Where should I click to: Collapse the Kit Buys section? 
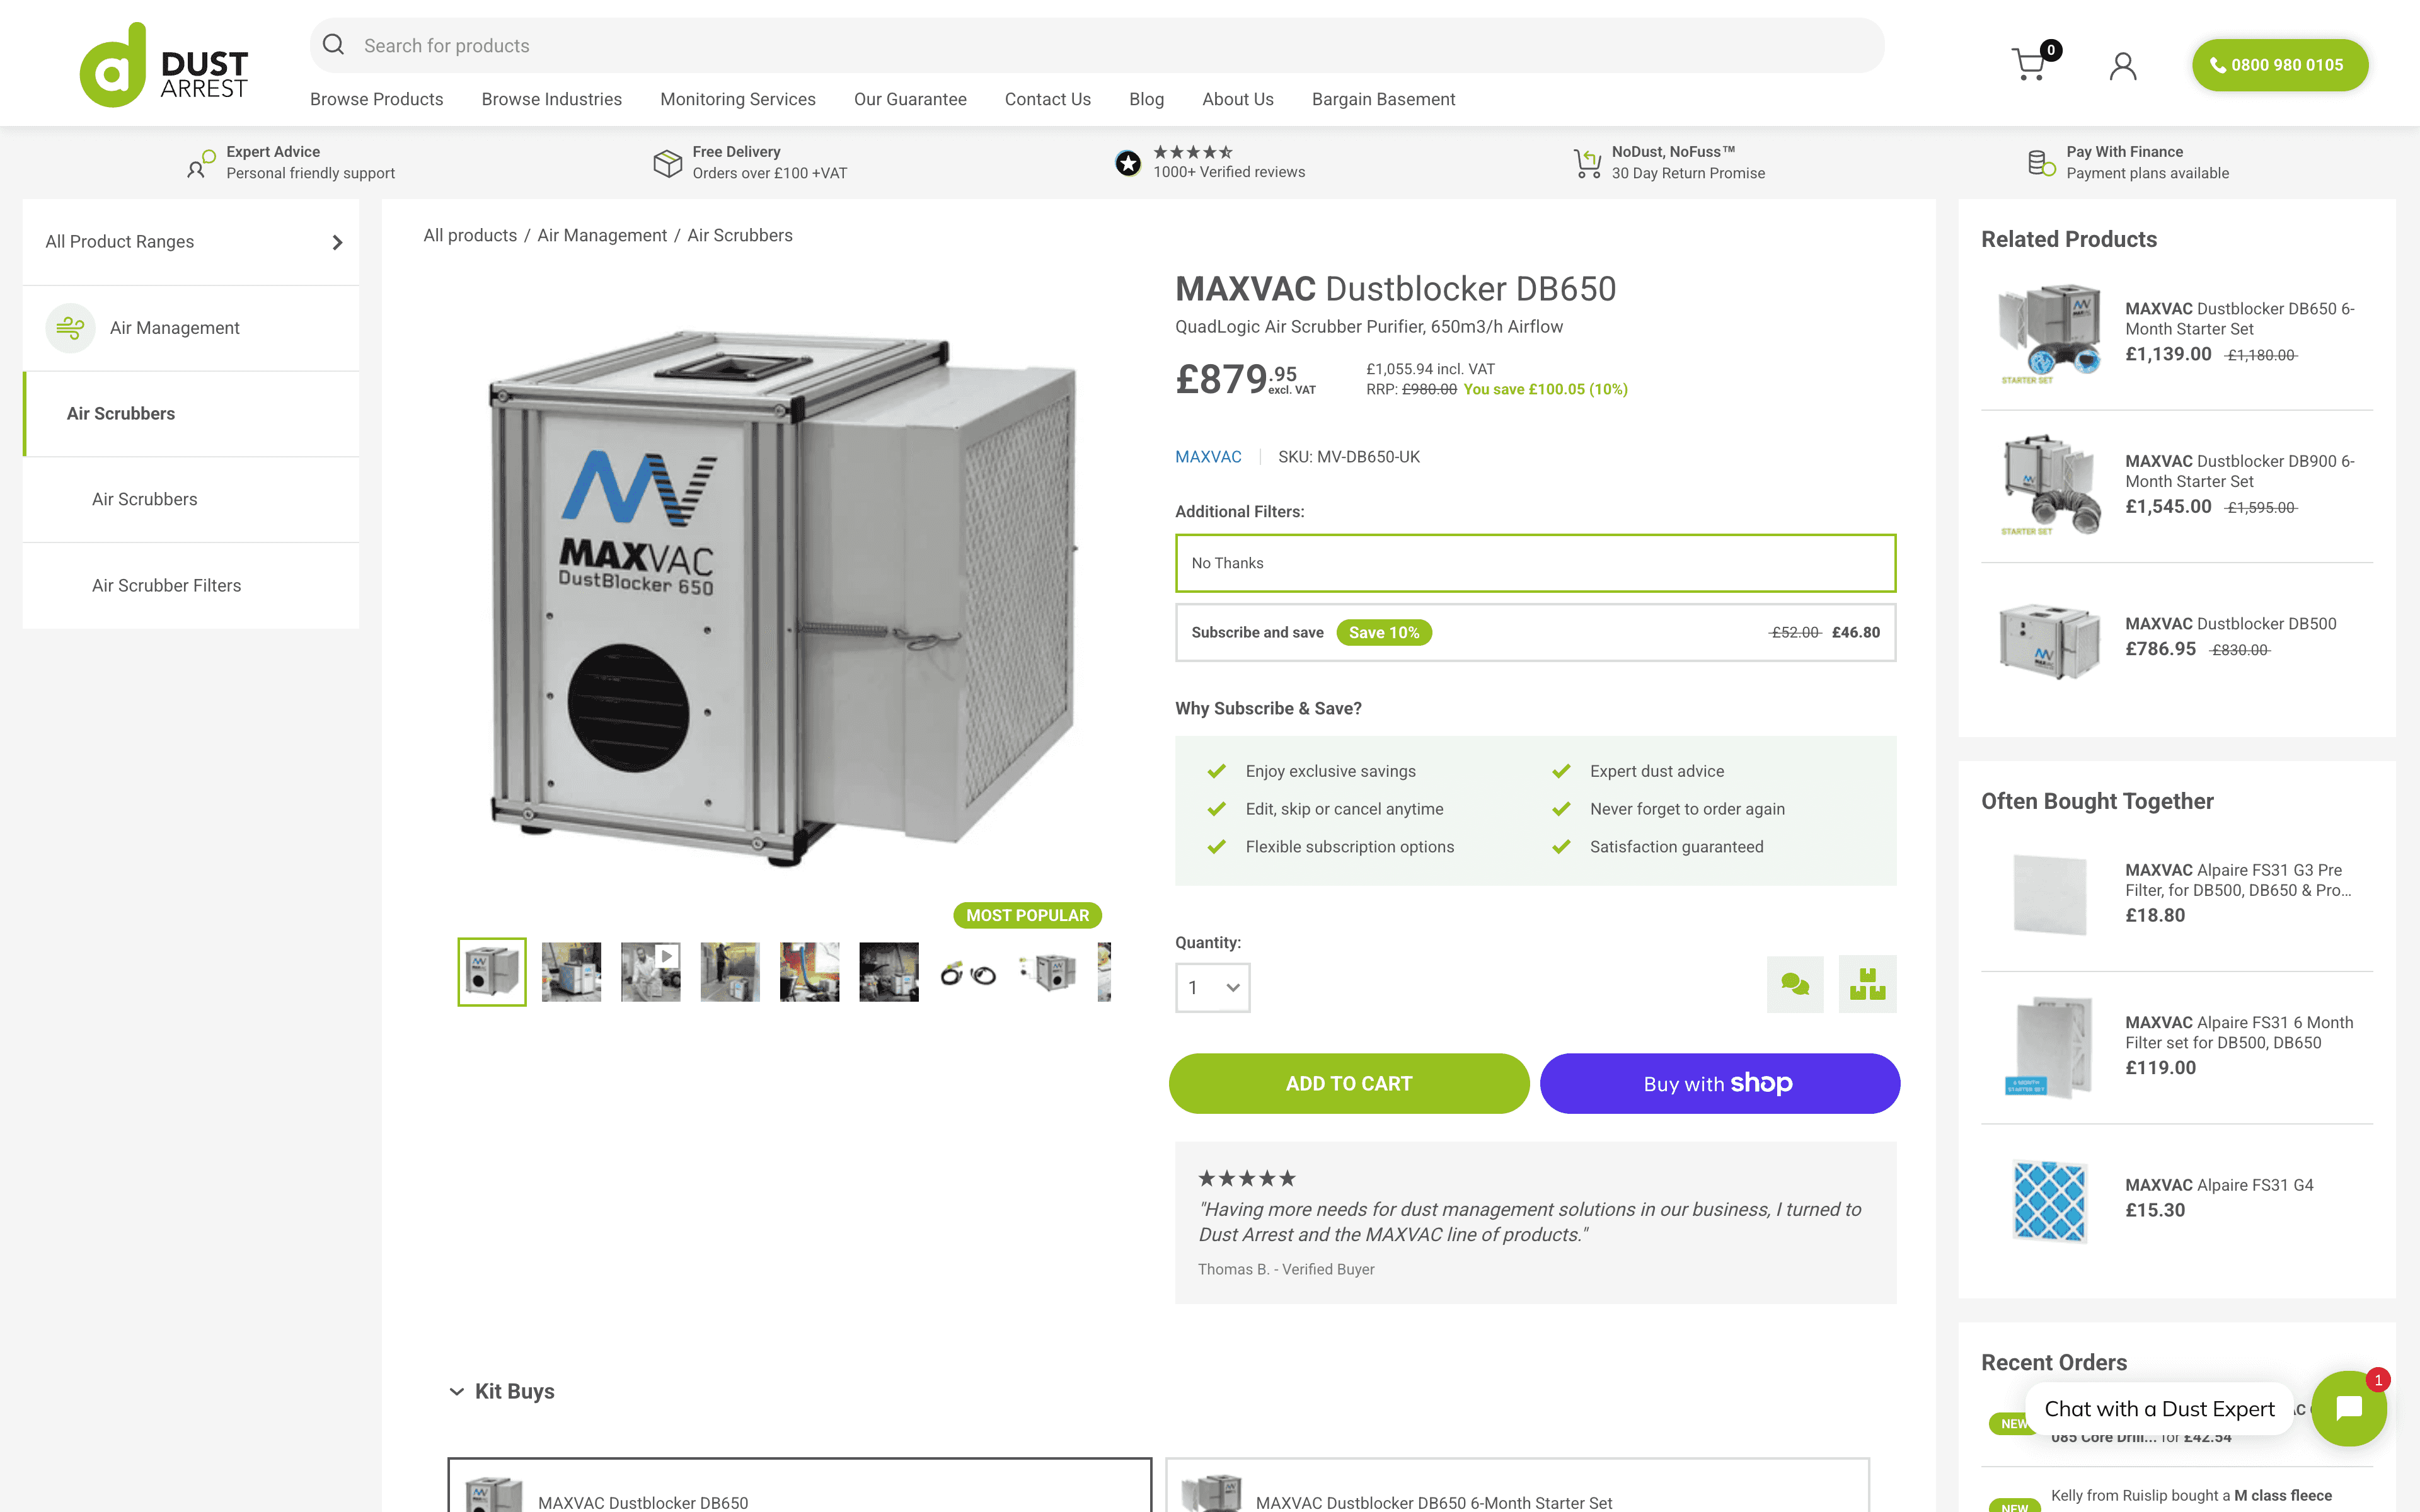[457, 1391]
